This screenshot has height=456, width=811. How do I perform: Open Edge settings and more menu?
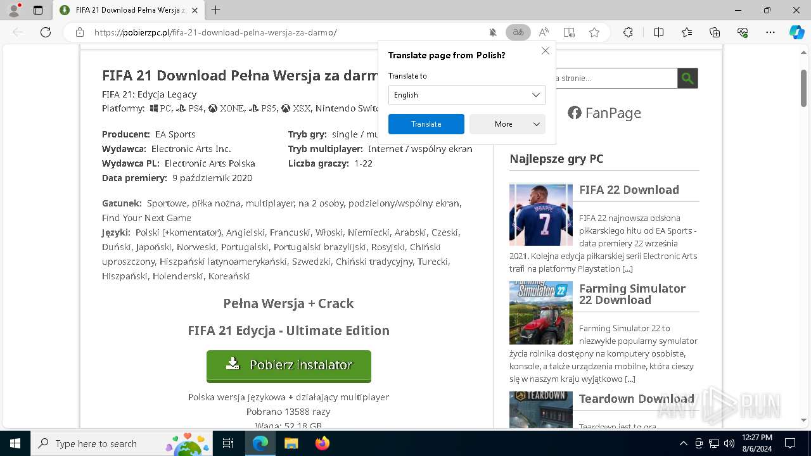coord(770,32)
